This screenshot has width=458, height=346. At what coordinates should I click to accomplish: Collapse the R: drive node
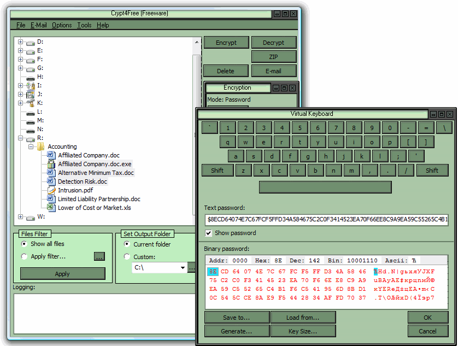point(20,138)
